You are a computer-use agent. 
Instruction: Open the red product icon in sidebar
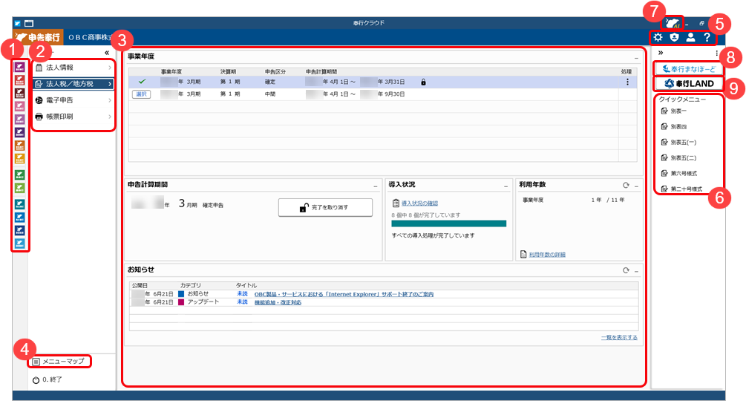coord(19,80)
